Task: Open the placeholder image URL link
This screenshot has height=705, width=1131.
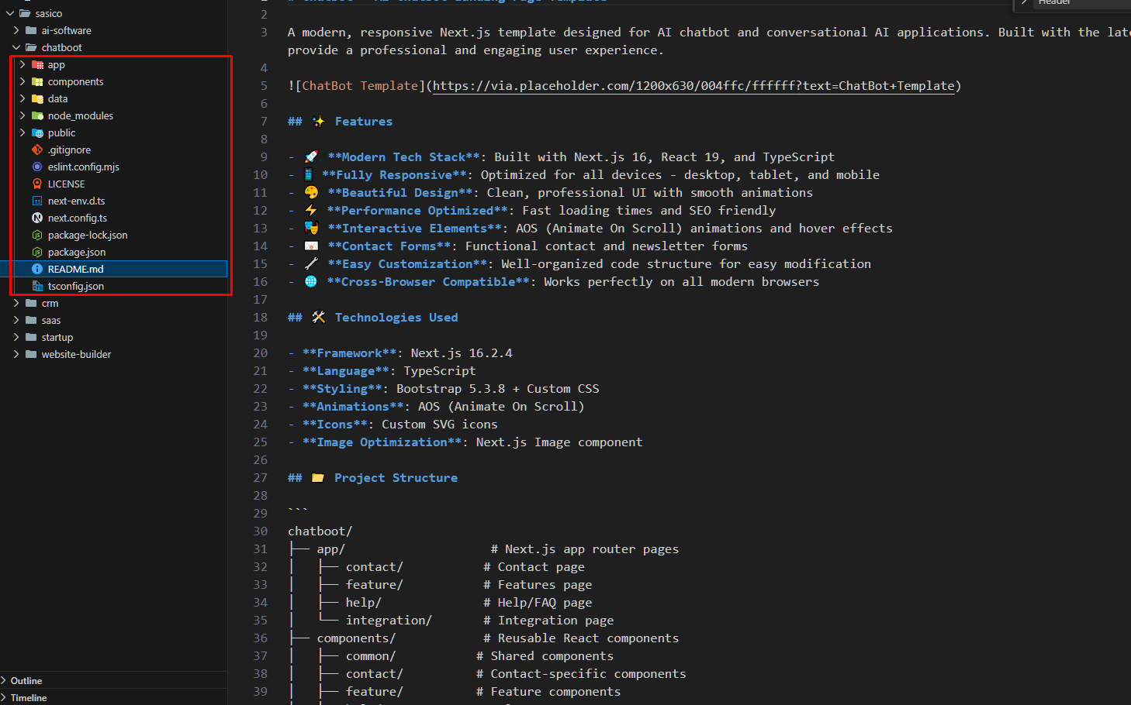Action: 693,86
